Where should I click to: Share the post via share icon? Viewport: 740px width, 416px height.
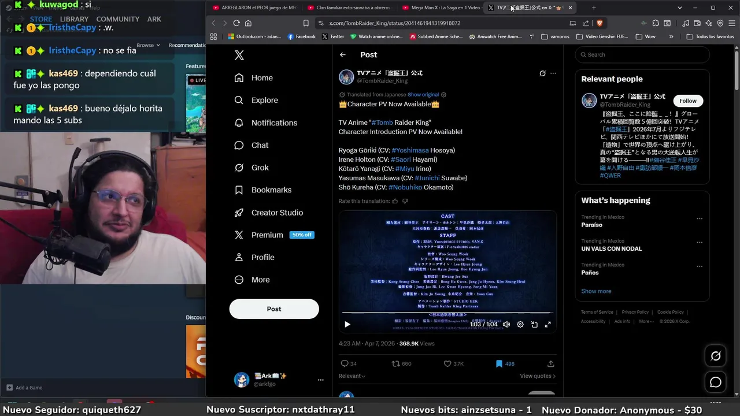click(551, 363)
